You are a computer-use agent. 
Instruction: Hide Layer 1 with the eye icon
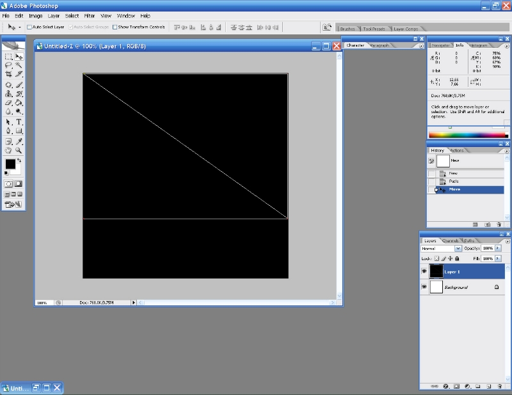point(424,272)
